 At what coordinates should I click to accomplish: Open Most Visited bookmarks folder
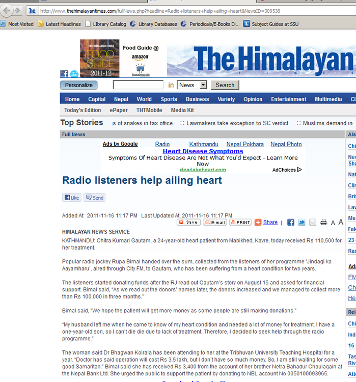click(17, 24)
